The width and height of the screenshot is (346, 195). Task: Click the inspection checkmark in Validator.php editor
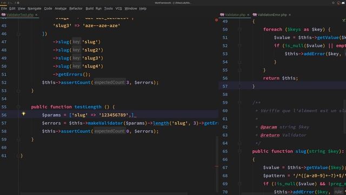tap(344, 20)
